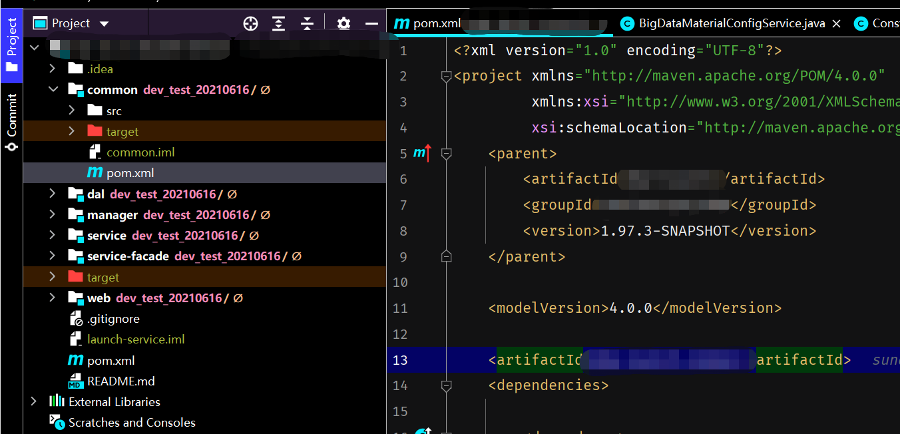Switch to BigDataMaterialConfigService.java tab
The height and width of the screenshot is (434, 900).
pos(732,23)
